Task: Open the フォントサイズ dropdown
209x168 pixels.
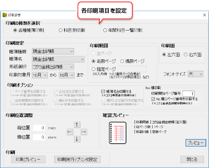Action: click(x=196, y=74)
